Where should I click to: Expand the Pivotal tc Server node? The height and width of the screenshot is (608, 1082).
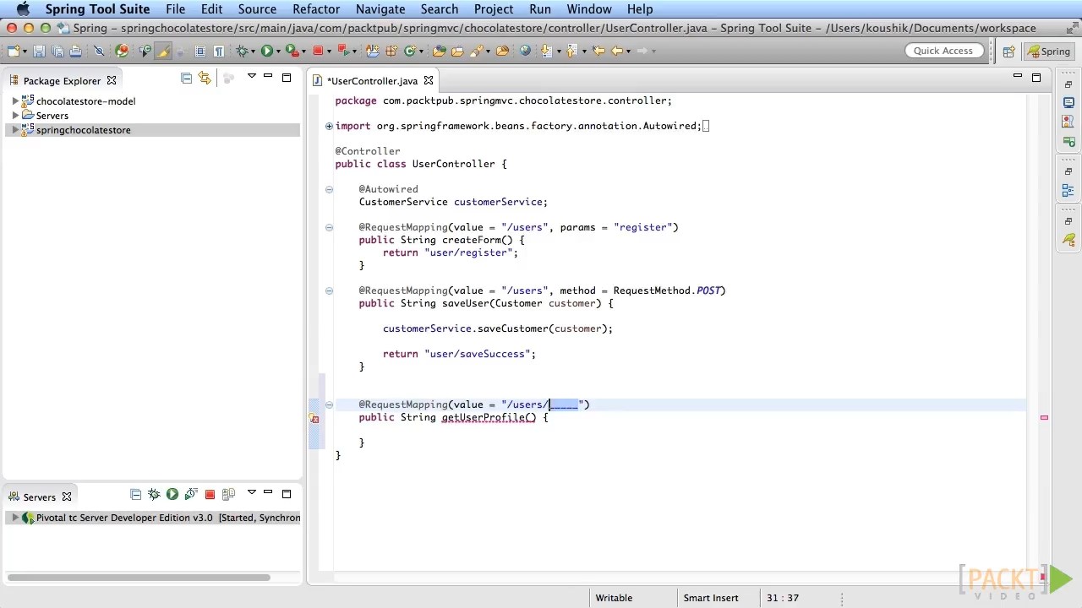pos(15,518)
